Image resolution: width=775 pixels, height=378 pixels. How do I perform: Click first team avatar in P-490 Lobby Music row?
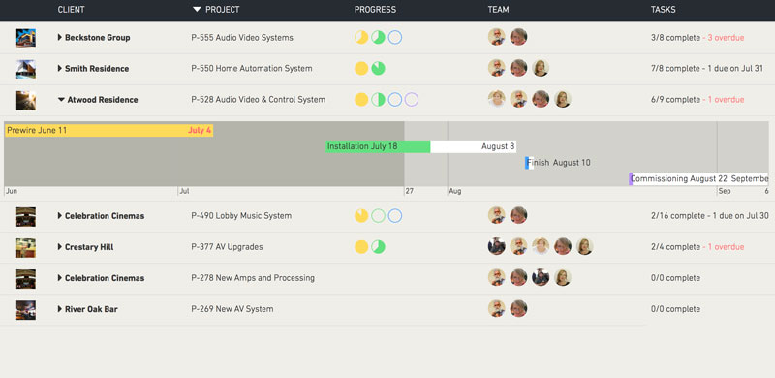click(x=497, y=215)
